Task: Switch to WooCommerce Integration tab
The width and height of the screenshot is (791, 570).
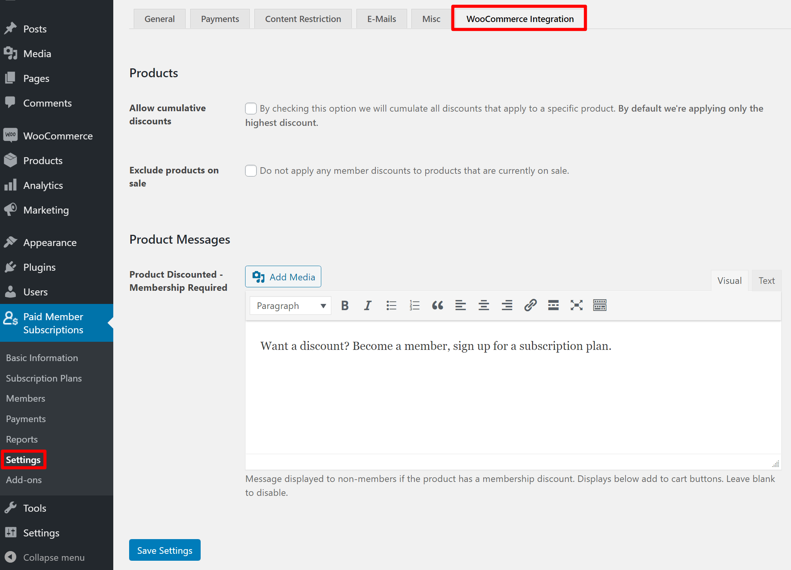Action: (x=520, y=19)
